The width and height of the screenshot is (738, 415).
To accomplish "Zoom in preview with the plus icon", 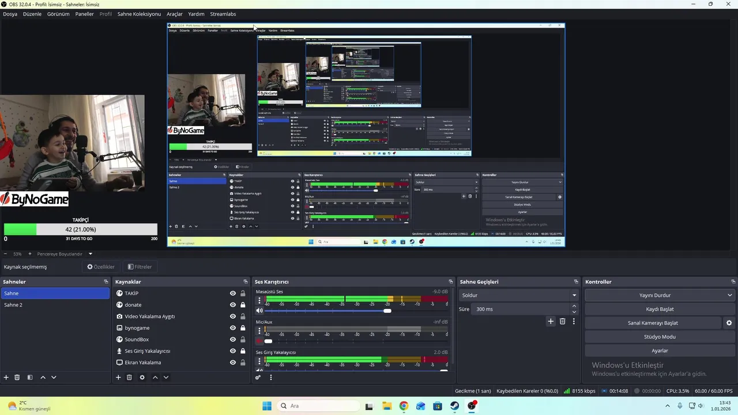I will [x=30, y=254].
